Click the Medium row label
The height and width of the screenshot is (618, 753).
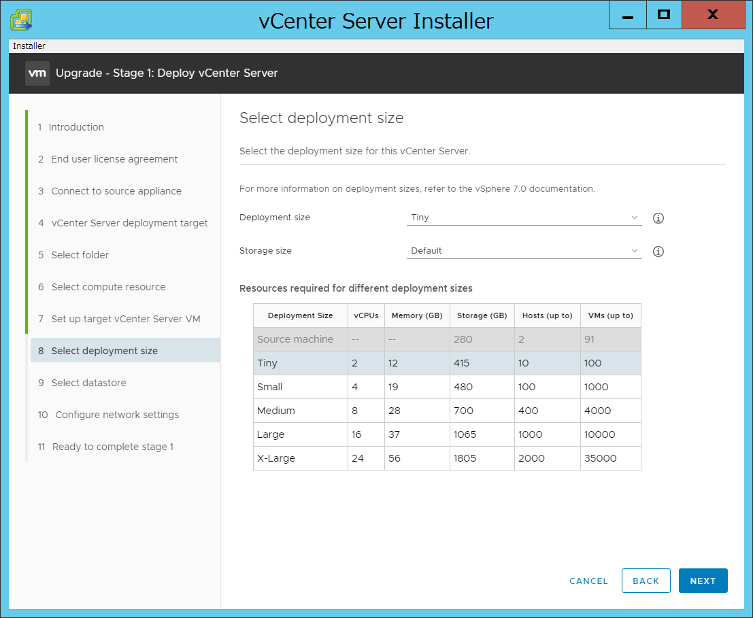pos(276,411)
